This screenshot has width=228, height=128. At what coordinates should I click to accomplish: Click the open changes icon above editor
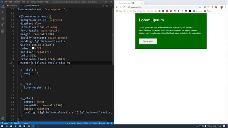[x=103, y=6]
